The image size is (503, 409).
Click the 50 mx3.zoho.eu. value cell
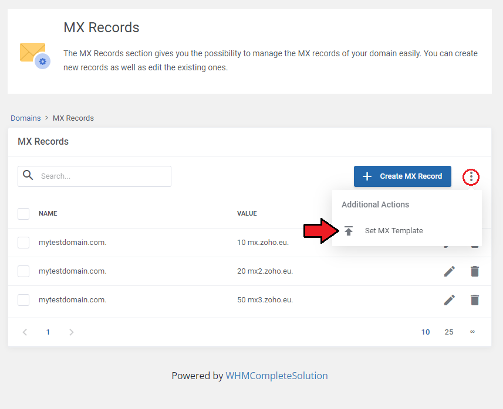point(265,300)
